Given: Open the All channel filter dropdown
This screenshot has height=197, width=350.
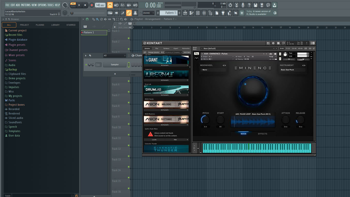Looking at the screenshot, I should point(115,55).
